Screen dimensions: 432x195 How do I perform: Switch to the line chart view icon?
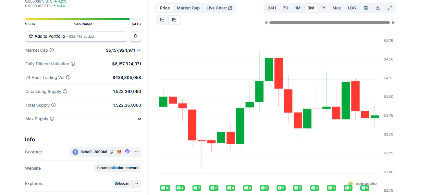coord(162,20)
